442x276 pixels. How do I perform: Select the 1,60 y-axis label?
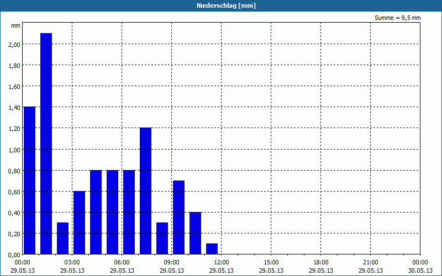pyautogui.click(x=14, y=87)
